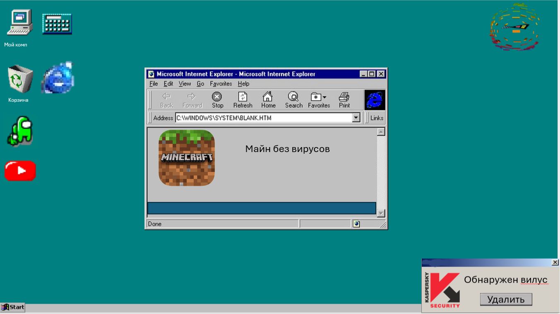Click the dark blue bar in the page
This screenshot has height=314, width=560.
262,208
